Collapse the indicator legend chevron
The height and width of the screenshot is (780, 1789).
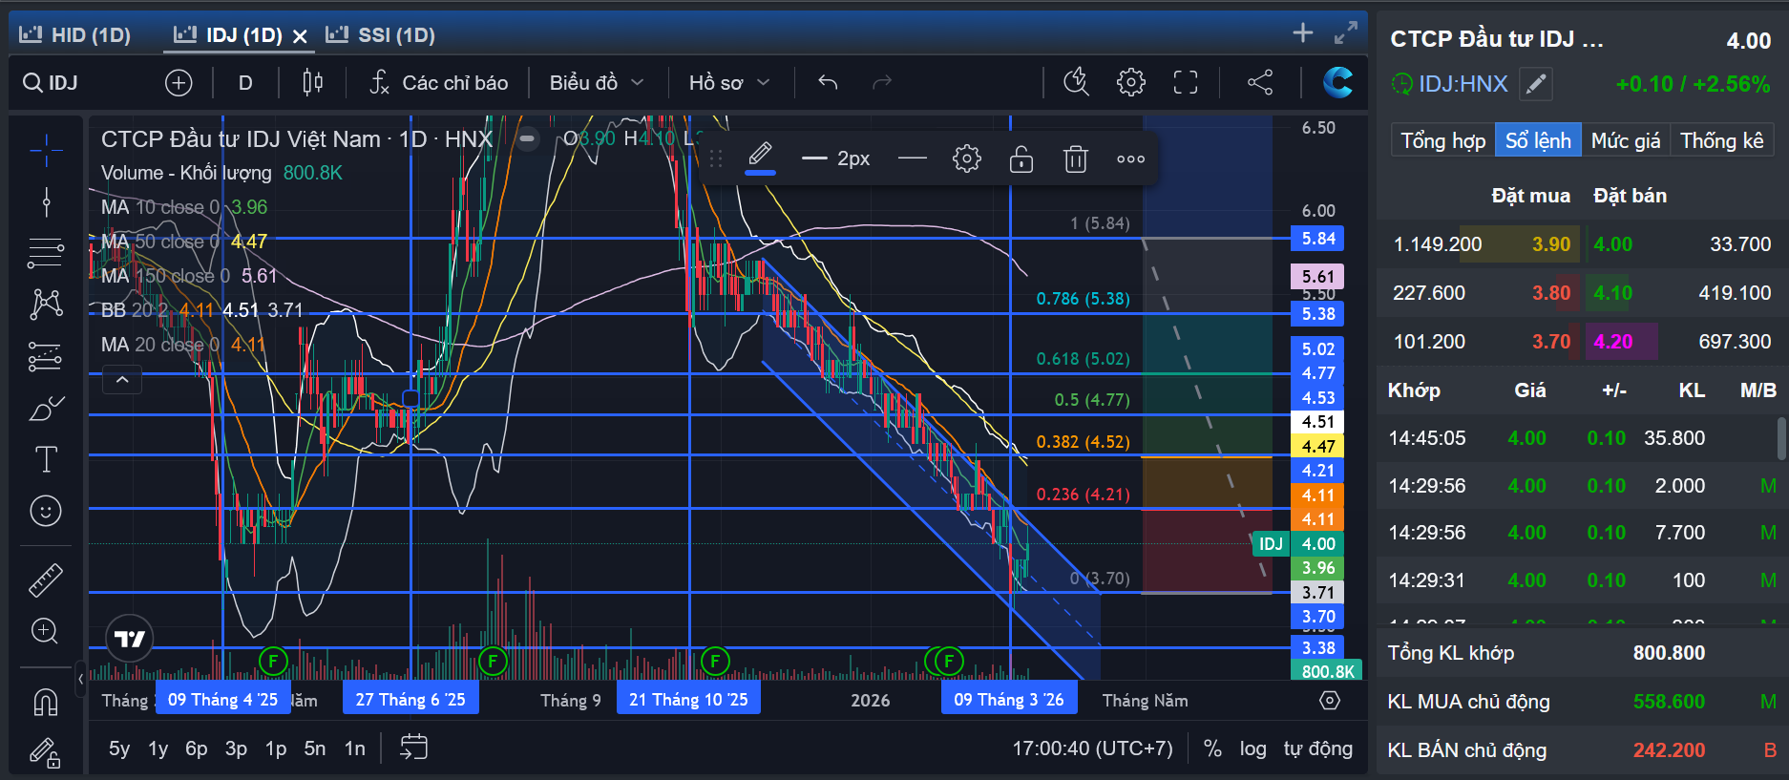122,380
